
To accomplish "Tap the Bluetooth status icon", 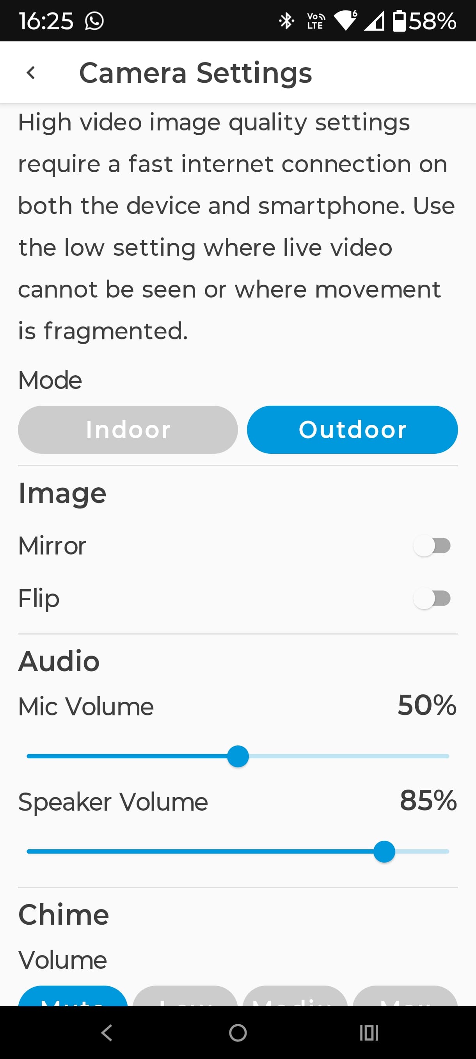I will [x=286, y=21].
